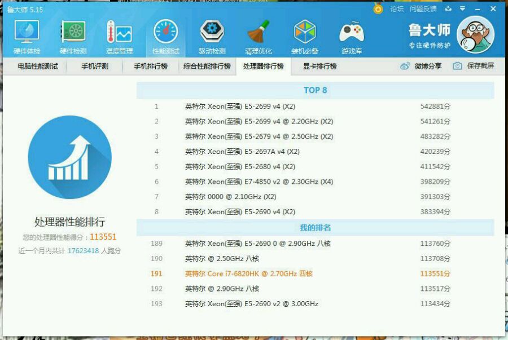This screenshot has width=508, height=340.
Task: Open 温度管理 temperature management icon
Action: point(119,37)
